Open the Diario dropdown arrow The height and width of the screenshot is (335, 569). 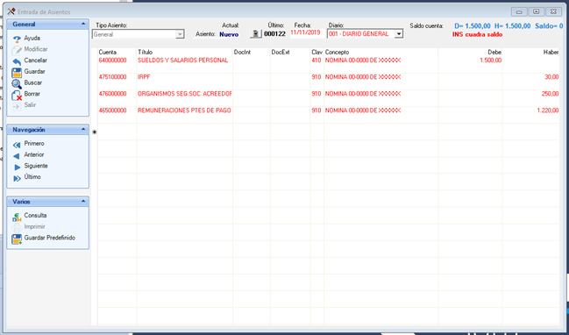pos(399,33)
